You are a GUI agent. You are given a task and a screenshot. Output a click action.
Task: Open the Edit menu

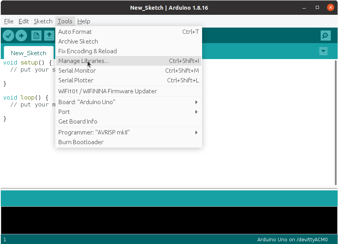click(x=24, y=21)
